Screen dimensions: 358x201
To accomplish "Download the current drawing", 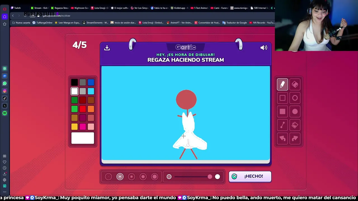I will coord(107,48).
